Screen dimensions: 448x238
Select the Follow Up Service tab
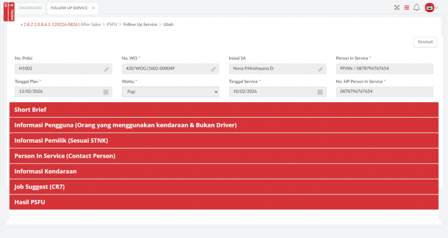[x=69, y=8]
